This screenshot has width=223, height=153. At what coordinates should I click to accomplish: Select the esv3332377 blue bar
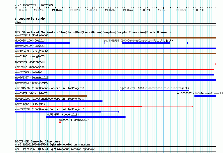tap(205, 96)
